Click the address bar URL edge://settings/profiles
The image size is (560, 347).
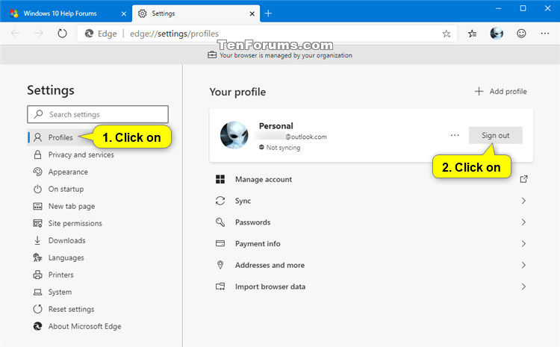pos(174,34)
